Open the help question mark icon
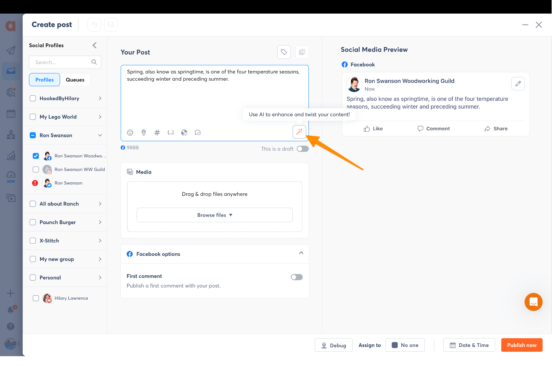This screenshot has height=369, width=559. [11, 326]
